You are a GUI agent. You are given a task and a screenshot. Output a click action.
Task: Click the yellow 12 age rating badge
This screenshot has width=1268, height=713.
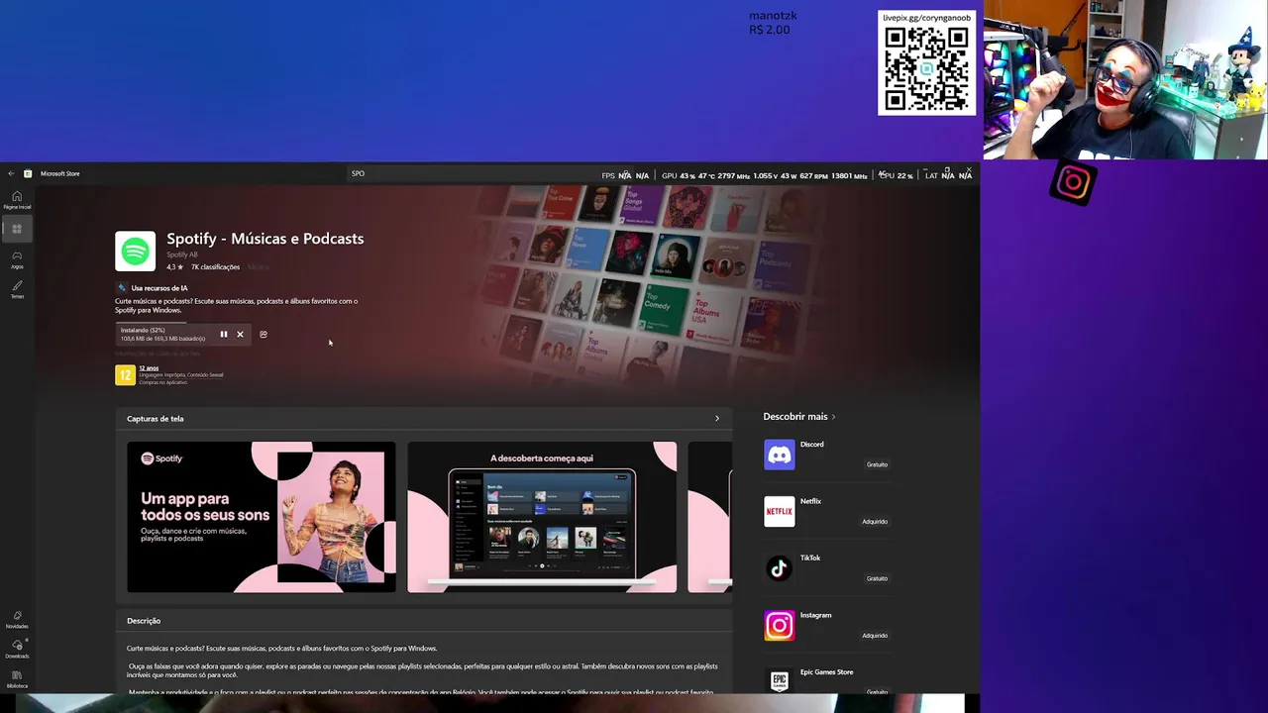(125, 375)
